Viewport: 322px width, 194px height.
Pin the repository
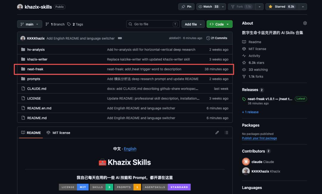(x=186, y=6)
